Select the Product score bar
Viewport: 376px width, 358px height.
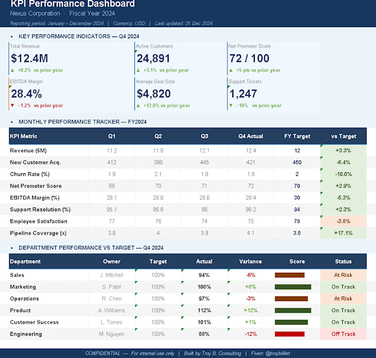pyautogui.click(x=293, y=310)
